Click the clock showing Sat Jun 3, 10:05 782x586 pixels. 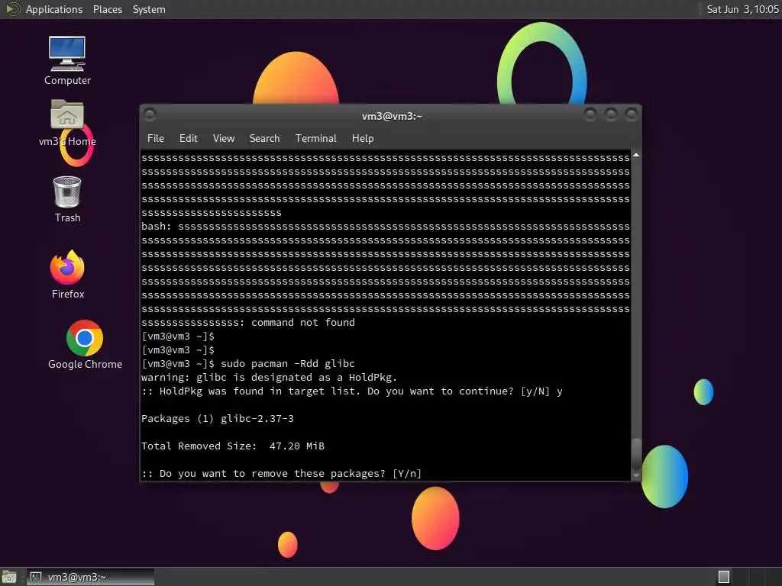[742, 9]
